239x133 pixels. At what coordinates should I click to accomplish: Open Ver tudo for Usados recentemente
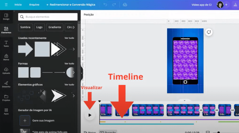[69, 38]
